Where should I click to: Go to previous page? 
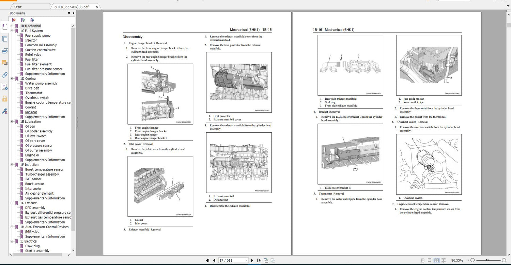pos(214,260)
